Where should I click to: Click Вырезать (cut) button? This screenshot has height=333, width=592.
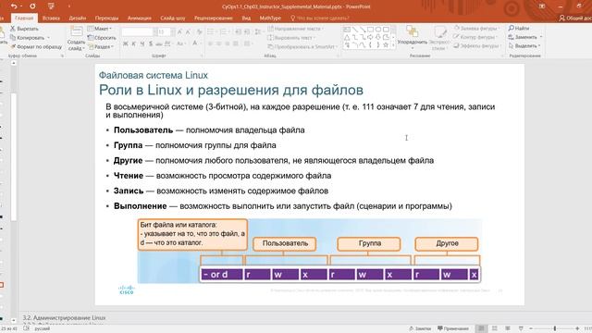tap(24, 29)
